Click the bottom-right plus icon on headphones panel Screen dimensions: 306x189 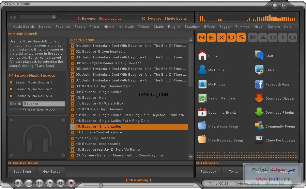(x=63, y=155)
